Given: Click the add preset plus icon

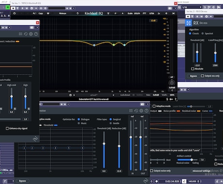Looking at the screenshot, I should (x=70, y=95).
